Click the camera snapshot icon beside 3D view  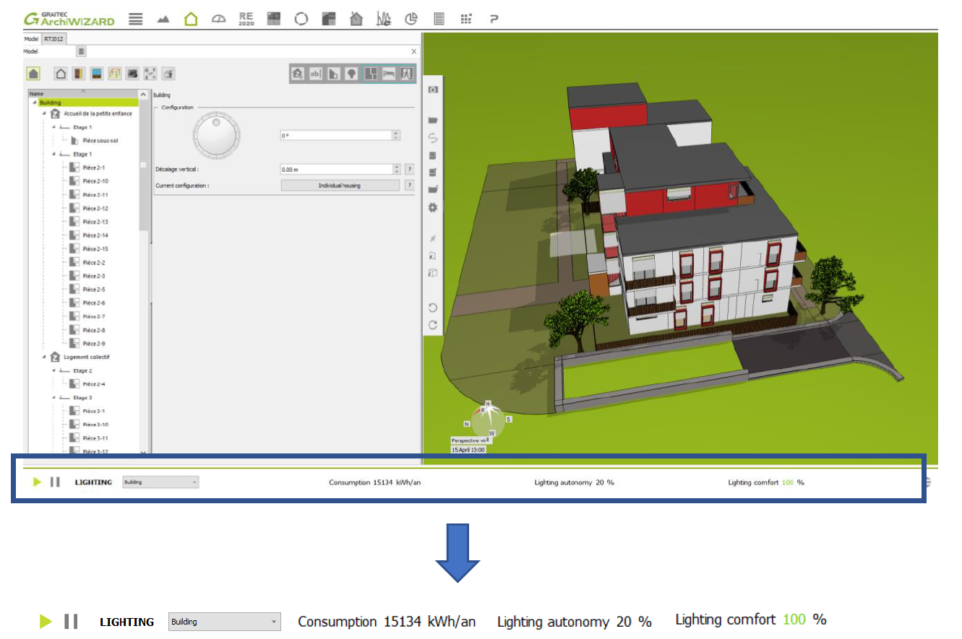tap(433, 90)
